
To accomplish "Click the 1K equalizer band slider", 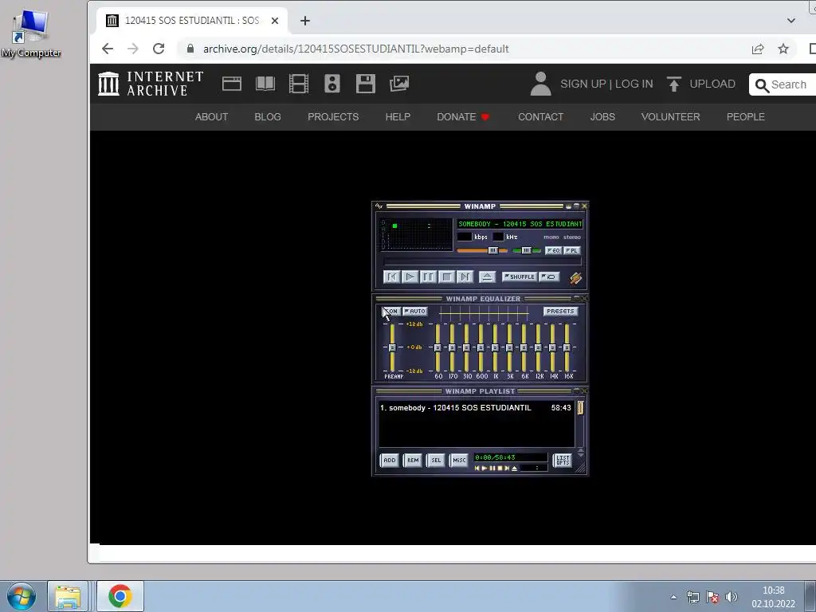I will point(495,347).
